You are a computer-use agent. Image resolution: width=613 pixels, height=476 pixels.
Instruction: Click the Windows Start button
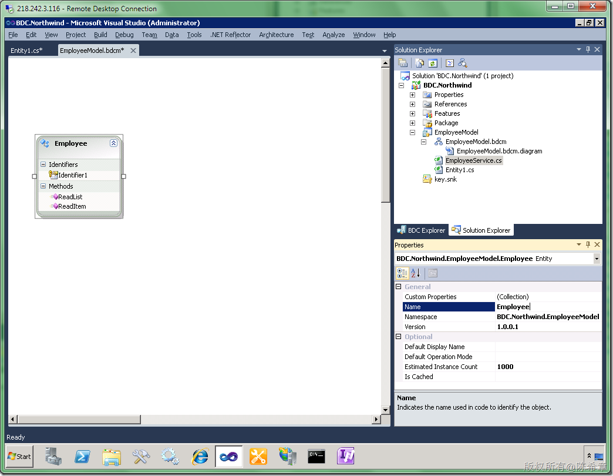tap(19, 457)
